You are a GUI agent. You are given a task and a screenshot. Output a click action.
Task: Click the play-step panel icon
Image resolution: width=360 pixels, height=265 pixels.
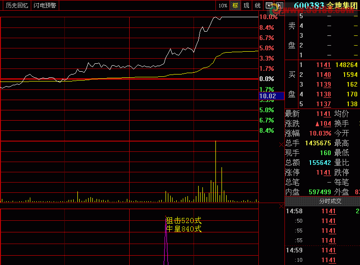[x=280, y=5]
